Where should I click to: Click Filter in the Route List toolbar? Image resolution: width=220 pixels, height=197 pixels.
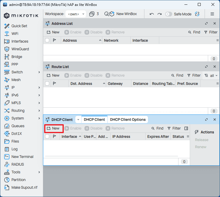(194, 75)
